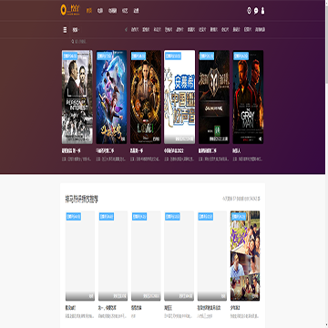Open the Person of Interest poster
This screenshot has width=328, height=328.
click(77, 97)
